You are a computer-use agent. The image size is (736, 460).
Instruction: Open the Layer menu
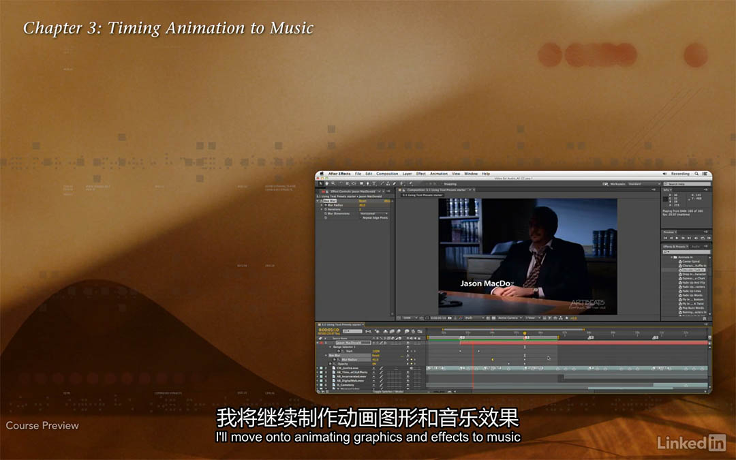point(407,174)
